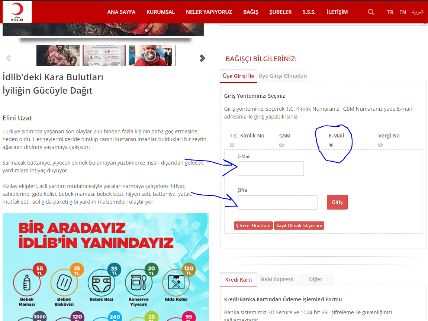The image size is (428, 321).
Task: Switch language to EN
Action: (403, 12)
